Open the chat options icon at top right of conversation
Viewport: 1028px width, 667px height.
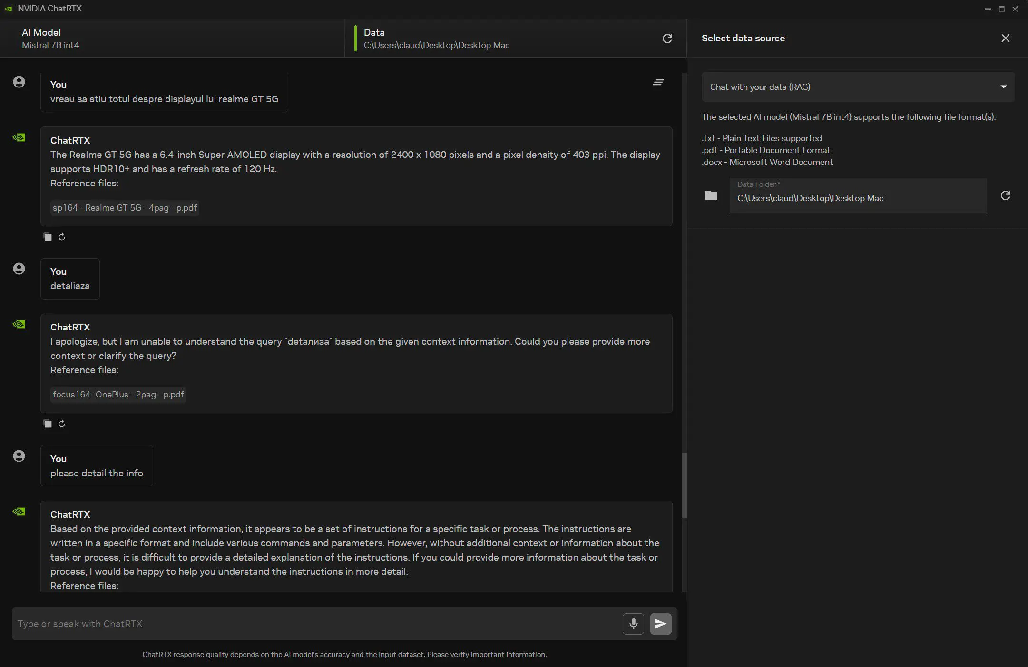(x=658, y=83)
